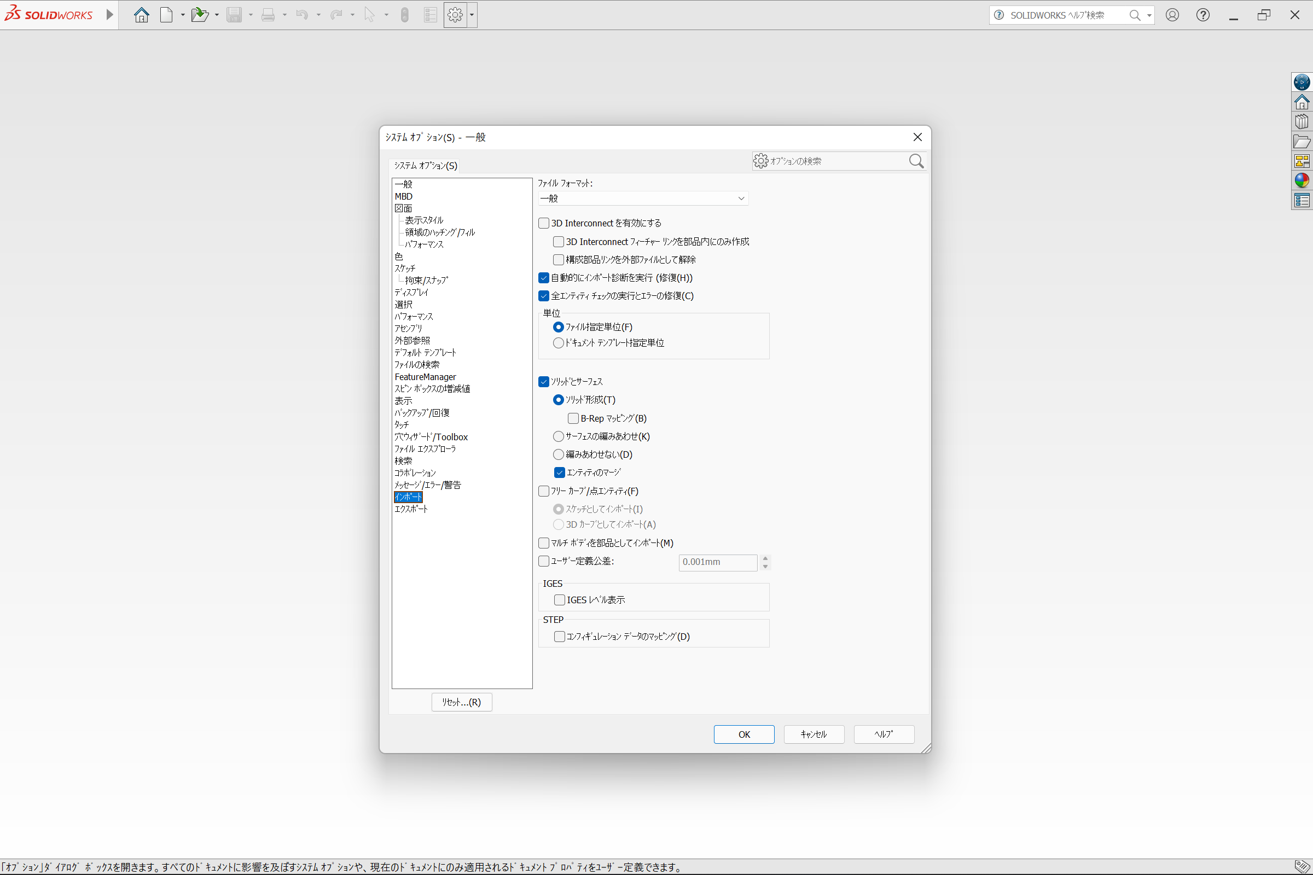Click the status bar icon at bottom right
The image size is (1313, 875).
[1302, 867]
